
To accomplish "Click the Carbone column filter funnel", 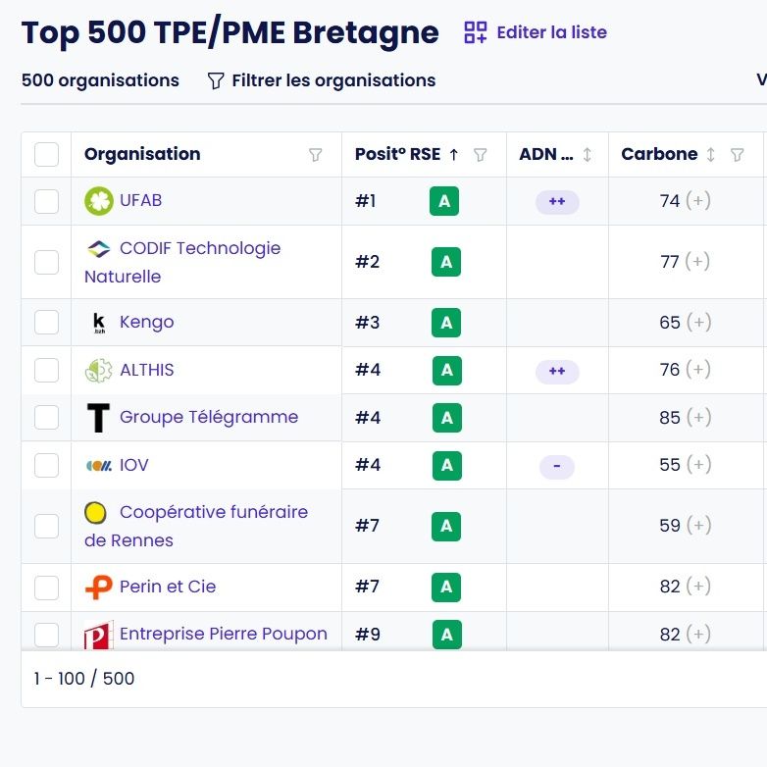I will tap(738, 155).
